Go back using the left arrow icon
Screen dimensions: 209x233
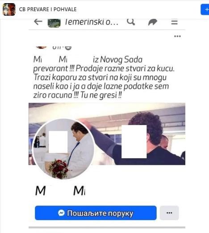38,22
